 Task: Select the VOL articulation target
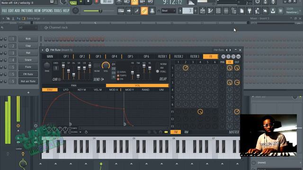click(137, 85)
